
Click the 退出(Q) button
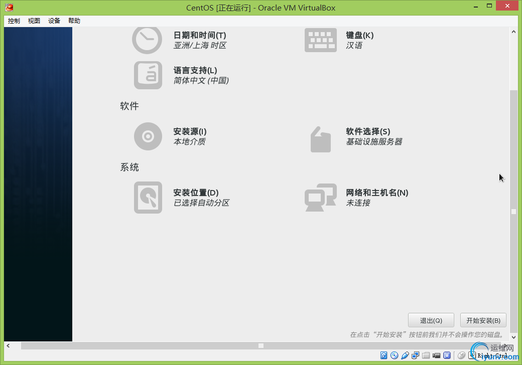click(431, 320)
